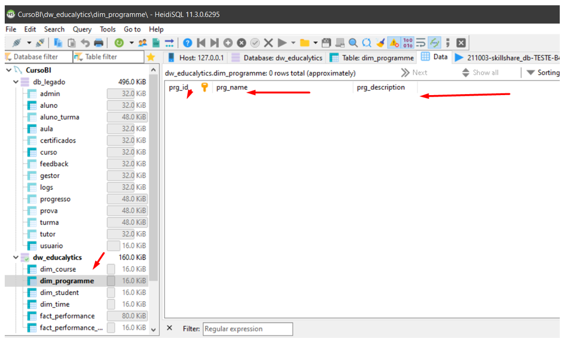Open the Search menu

pyautogui.click(x=54, y=29)
